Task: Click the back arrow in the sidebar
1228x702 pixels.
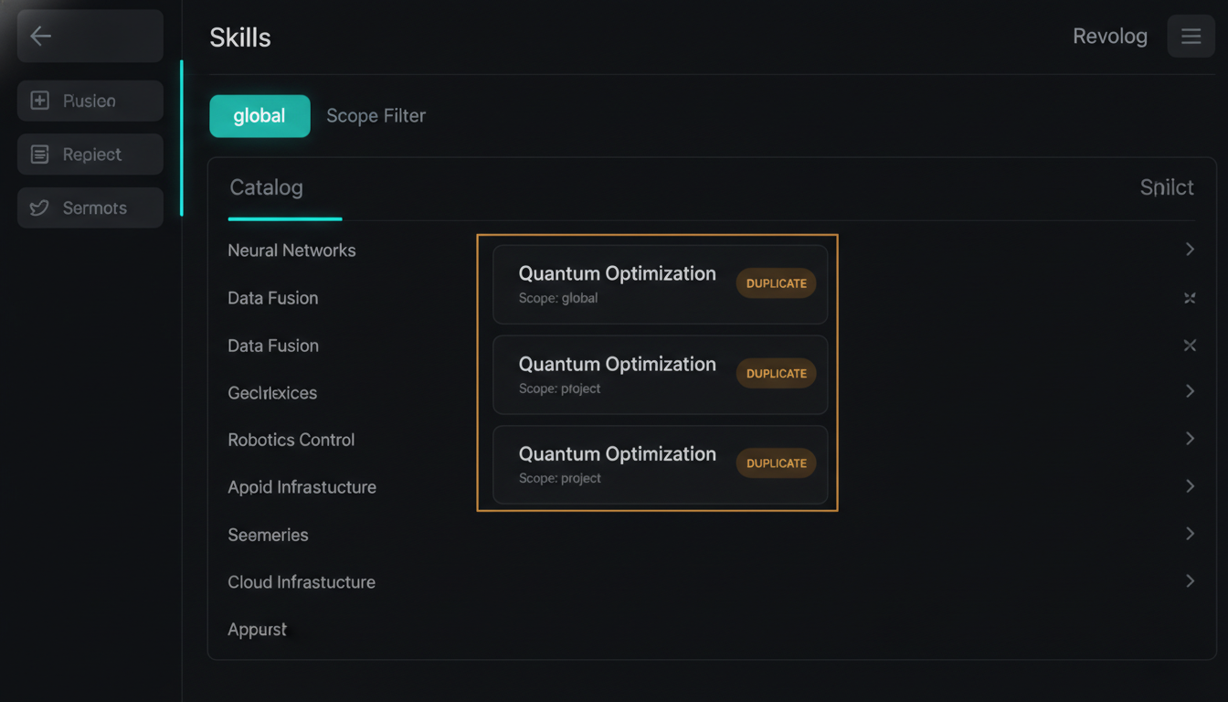Action: pyautogui.click(x=40, y=36)
